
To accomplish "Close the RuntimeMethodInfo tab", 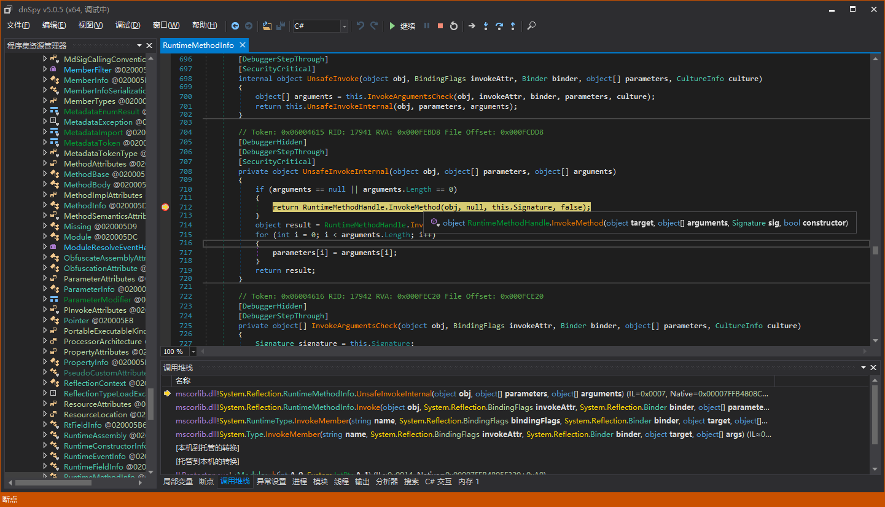I will [242, 45].
